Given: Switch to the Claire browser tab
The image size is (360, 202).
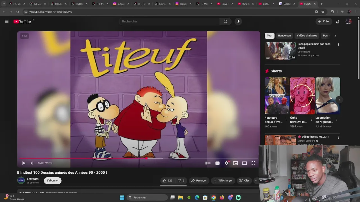Looking at the screenshot, I should tap(163, 4).
